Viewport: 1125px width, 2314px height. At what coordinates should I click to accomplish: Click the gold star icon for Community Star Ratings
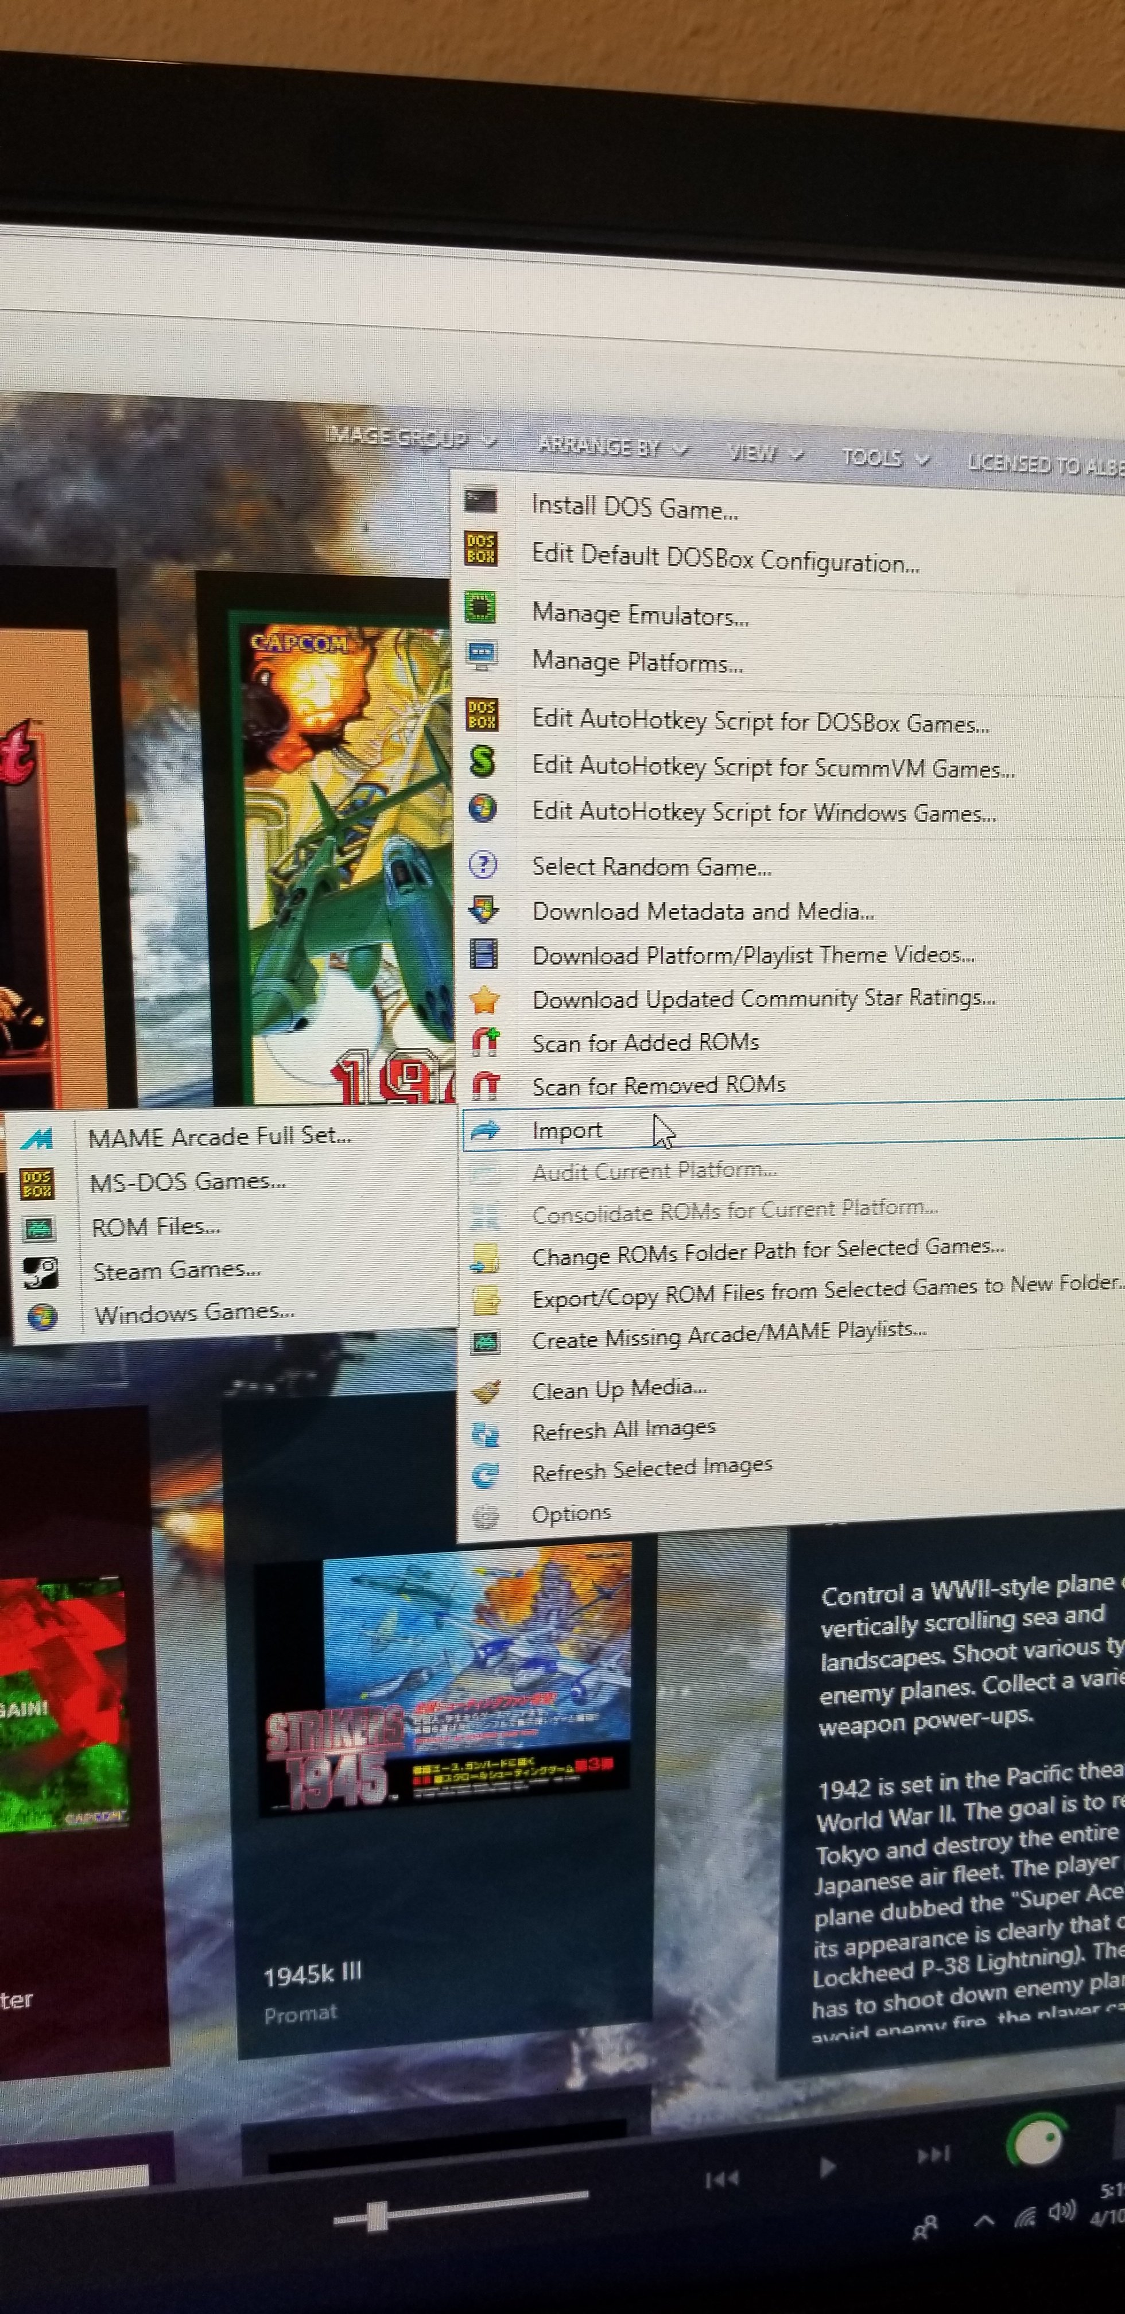(x=484, y=999)
